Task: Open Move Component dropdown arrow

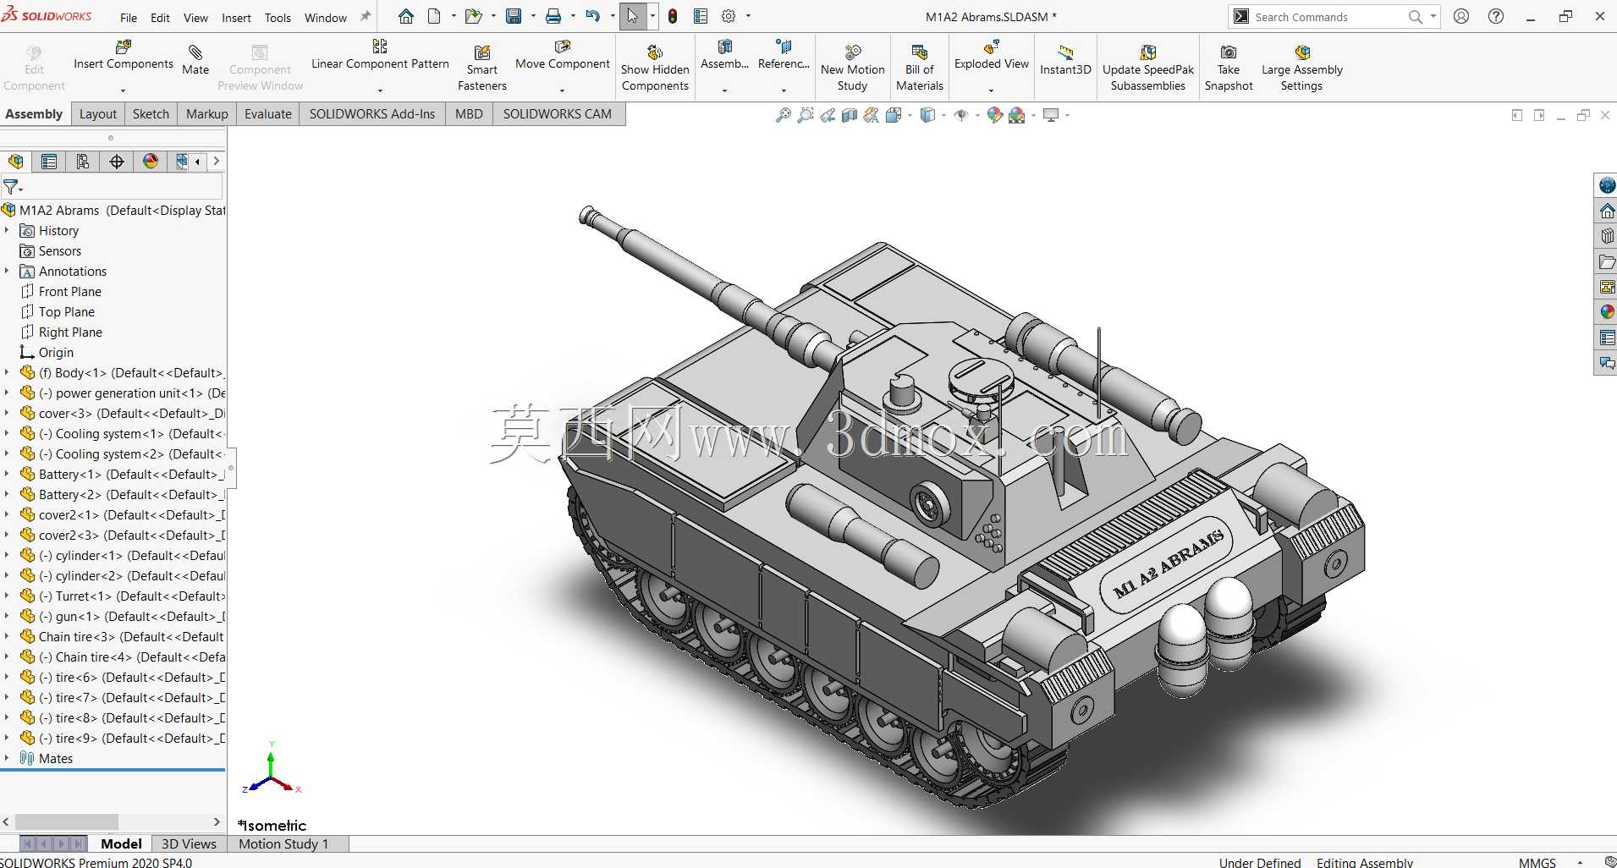Action: point(562,90)
